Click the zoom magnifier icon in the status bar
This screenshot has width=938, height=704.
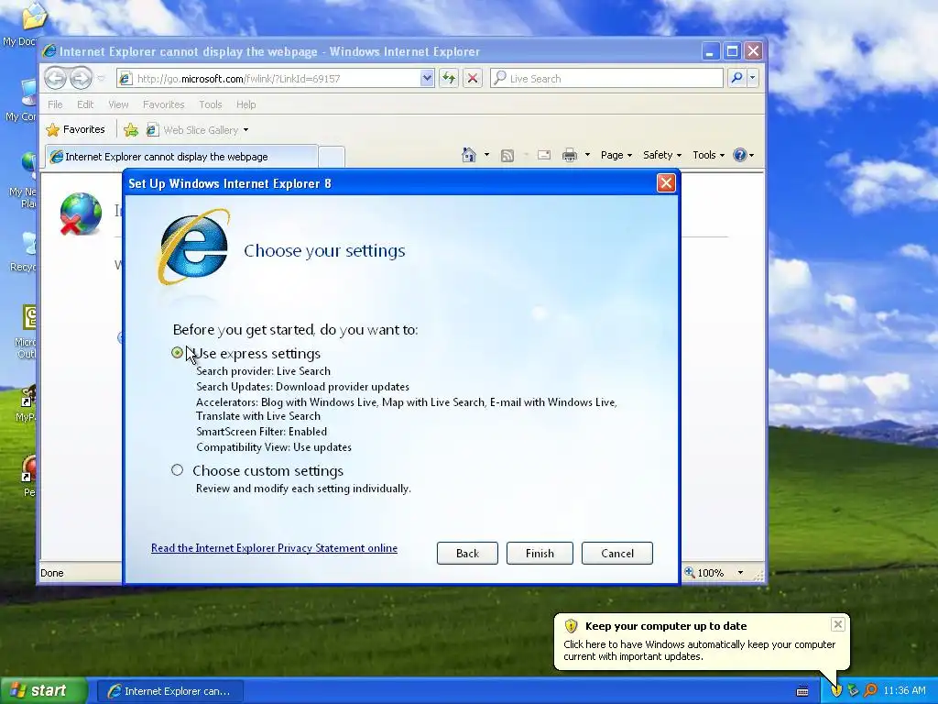[x=690, y=572]
